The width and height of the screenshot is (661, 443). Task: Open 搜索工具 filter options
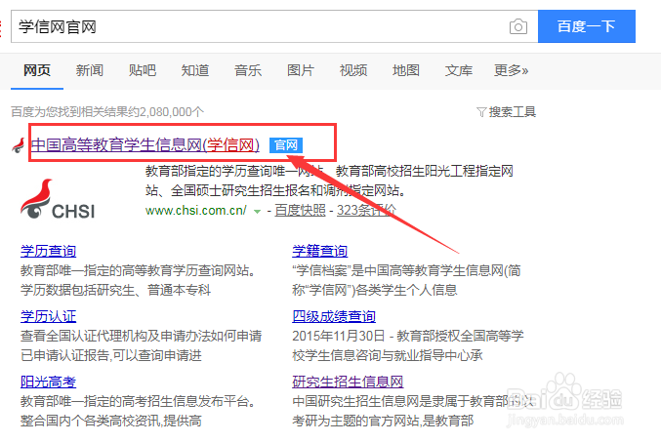point(513,112)
